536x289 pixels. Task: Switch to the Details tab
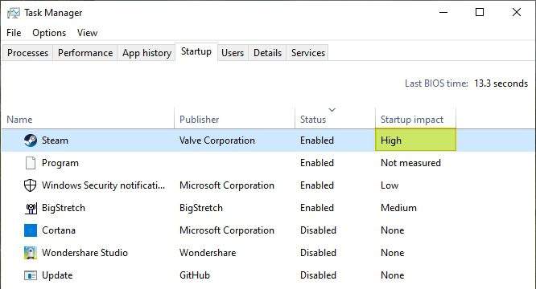(267, 53)
